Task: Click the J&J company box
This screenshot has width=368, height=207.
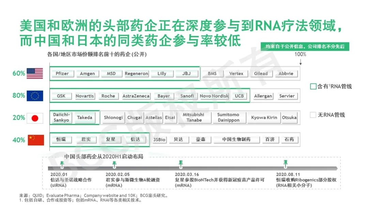Action: point(186,74)
